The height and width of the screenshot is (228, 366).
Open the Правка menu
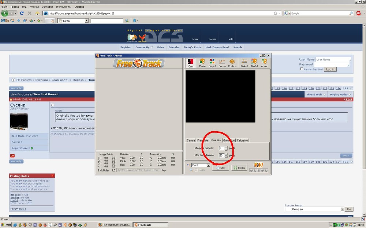(15, 7)
